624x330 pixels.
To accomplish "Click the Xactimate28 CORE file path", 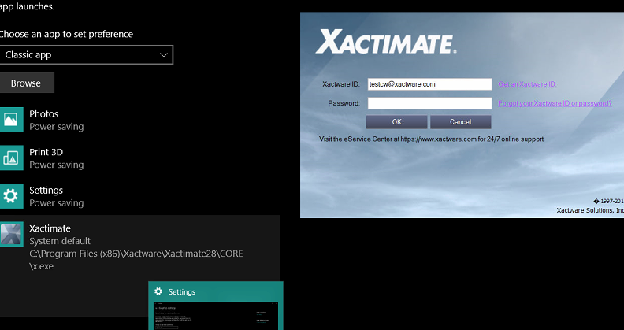I will [136, 260].
